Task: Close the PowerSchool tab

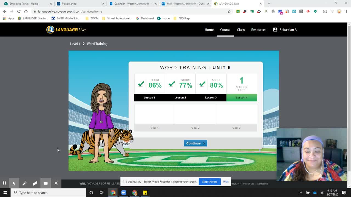Action: pos(103,4)
